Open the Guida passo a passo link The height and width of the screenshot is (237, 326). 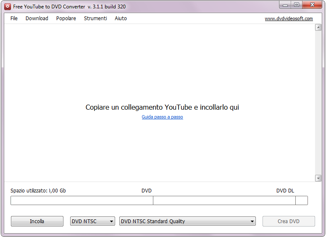click(163, 117)
